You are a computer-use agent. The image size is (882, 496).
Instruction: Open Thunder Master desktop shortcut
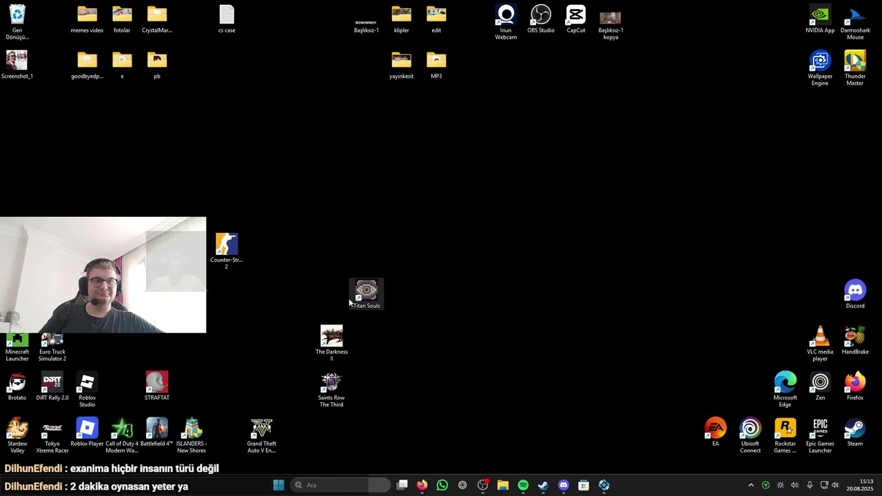coord(855,68)
